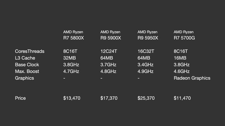Click the $25,370 price value
Viewport: 225px width, 126px height.
[x=146, y=98]
